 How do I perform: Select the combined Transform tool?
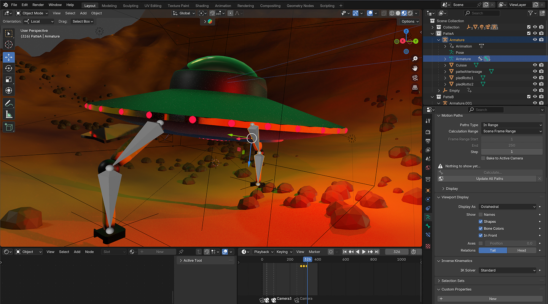pyautogui.click(x=9, y=91)
